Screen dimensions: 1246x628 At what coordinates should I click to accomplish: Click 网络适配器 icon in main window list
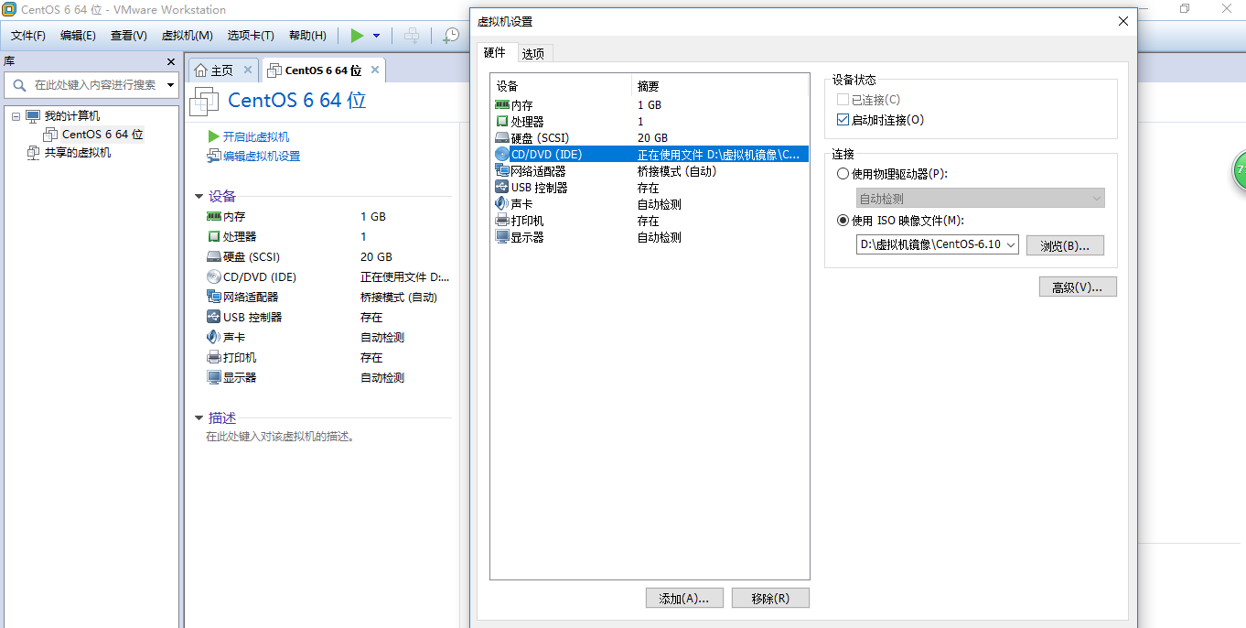pyautogui.click(x=214, y=298)
